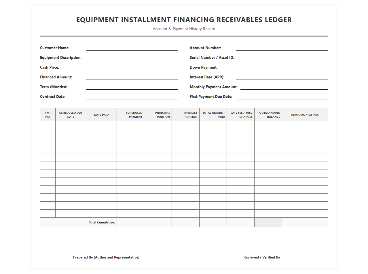Click the First Payment Due Date line

[282, 97]
